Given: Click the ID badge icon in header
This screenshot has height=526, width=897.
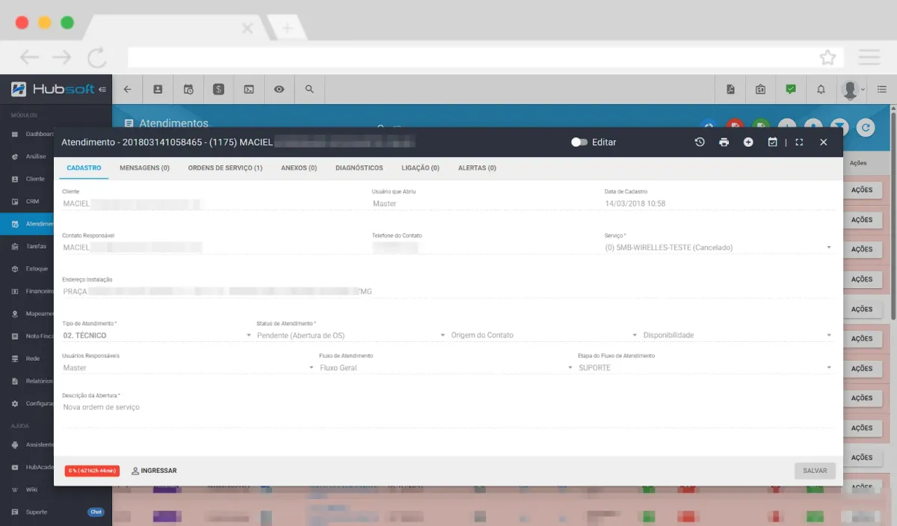Looking at the screenshot, I should click(x=760, y=89).
